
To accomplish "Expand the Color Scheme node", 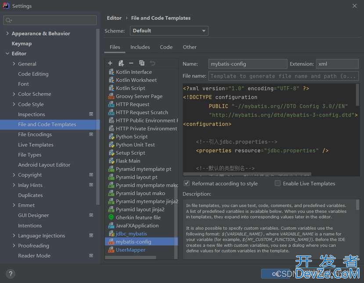I will [14, 94].
